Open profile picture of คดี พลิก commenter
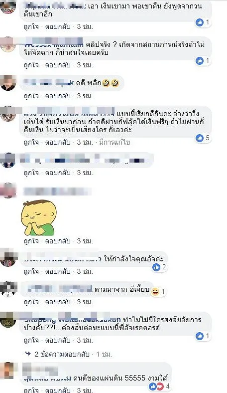Viewport: 227px width, 393px height. [8, 83]
